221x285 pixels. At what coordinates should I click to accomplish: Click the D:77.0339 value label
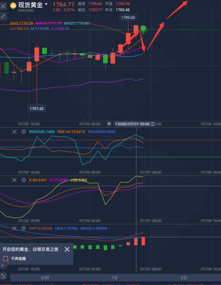tap(59, 180)
